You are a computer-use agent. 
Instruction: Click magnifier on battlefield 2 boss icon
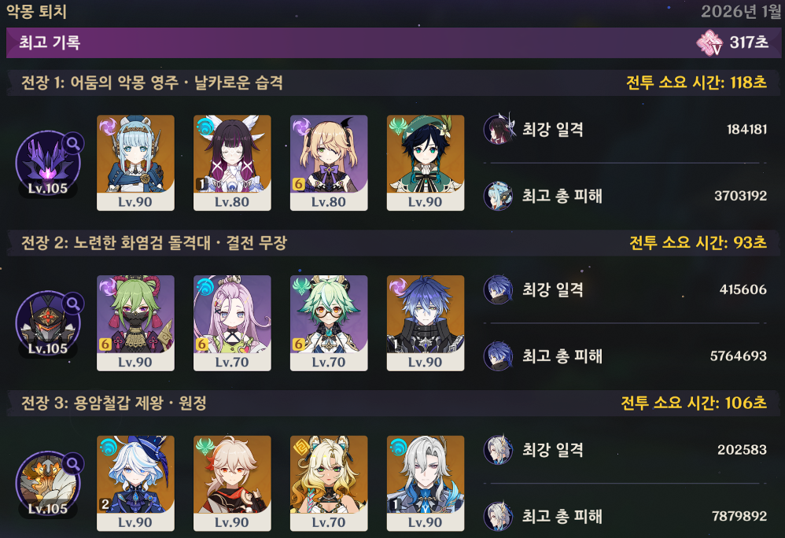click(74, 304)
